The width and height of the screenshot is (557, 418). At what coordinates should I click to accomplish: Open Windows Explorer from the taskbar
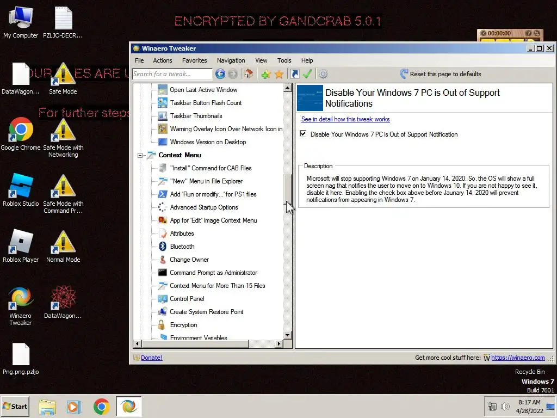pyautogui.click(x=47, y=407)
